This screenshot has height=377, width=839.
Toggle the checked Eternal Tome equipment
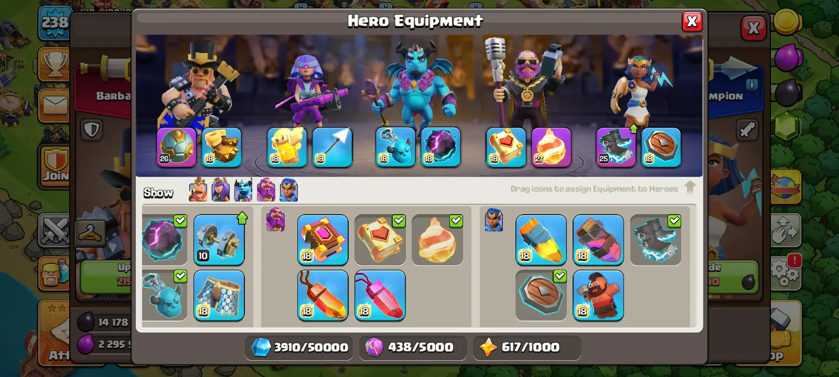click(380, 240)
